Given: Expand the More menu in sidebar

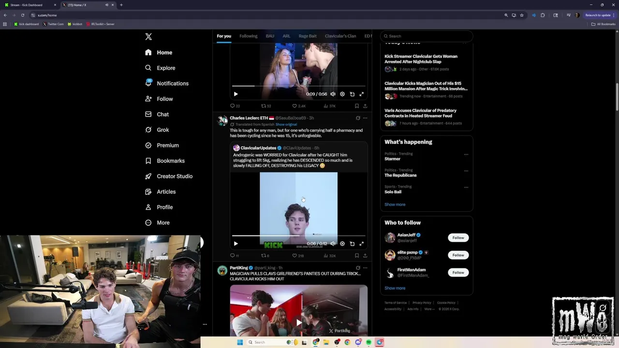Looking at the screenshot, I should 158,223.
